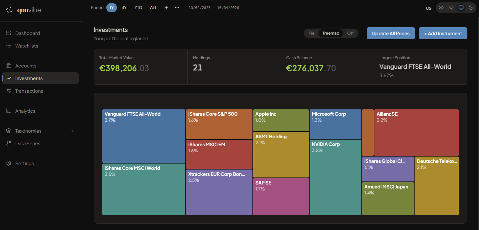Click the Watchlists list icon
479x230 pixels.
9,46
